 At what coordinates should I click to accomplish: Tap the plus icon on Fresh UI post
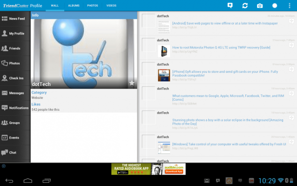tap(292, 141)
